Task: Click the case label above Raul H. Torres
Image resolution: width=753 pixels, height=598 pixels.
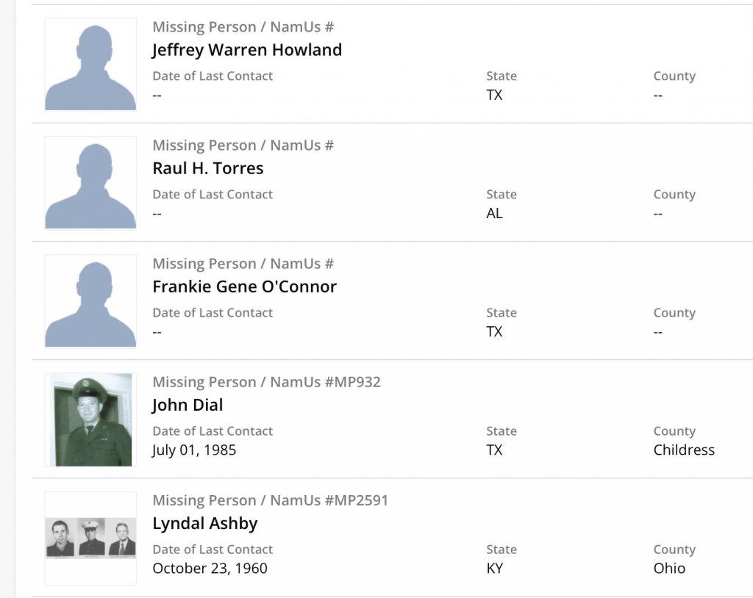Action: [x=243, y=145]
